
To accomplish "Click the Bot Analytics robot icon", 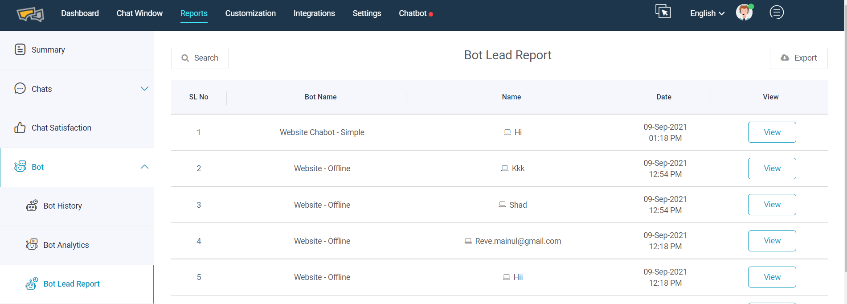I will pos(32,244).
